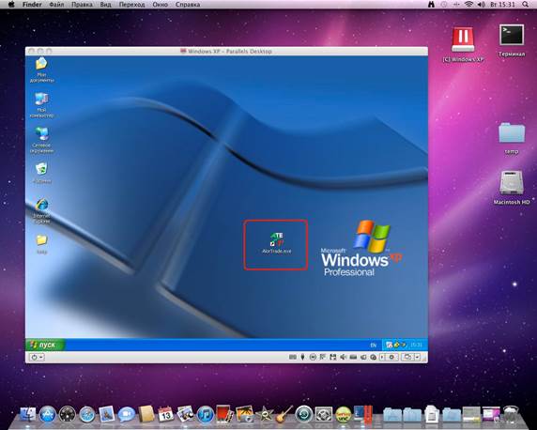The height and width of the screenshot is (430, 537).
Task: Open Dashboard from the Dock
Action: click(x=68, y=414)
